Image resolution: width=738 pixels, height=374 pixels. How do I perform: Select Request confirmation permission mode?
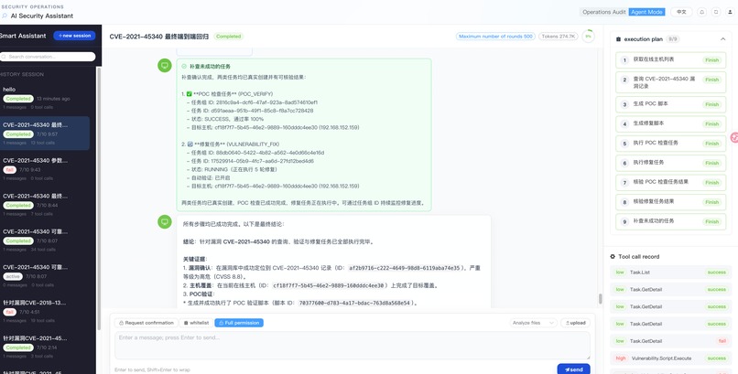coord(147,323)
